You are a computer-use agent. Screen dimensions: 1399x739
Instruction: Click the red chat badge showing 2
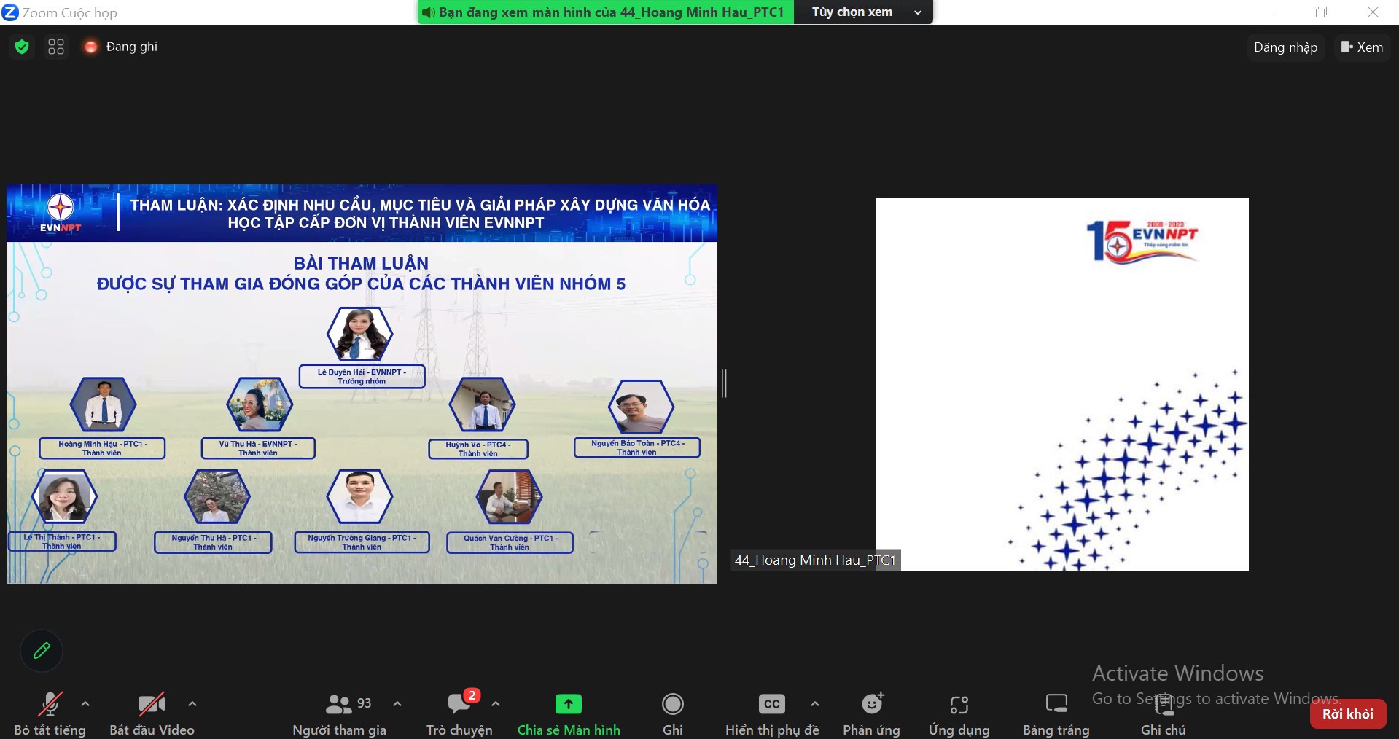point(472,695)
